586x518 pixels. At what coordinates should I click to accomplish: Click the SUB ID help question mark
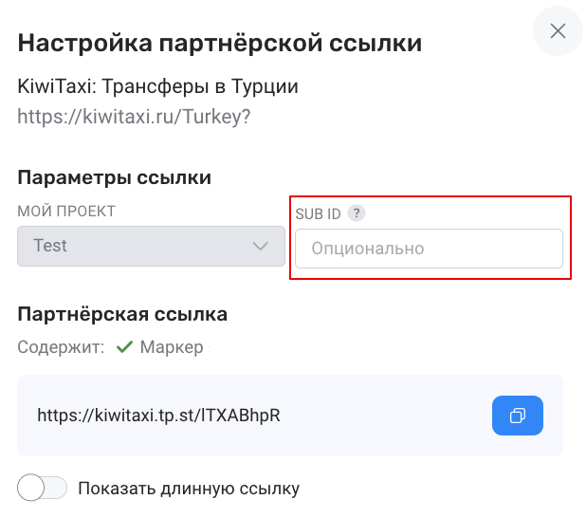(356, 213)
